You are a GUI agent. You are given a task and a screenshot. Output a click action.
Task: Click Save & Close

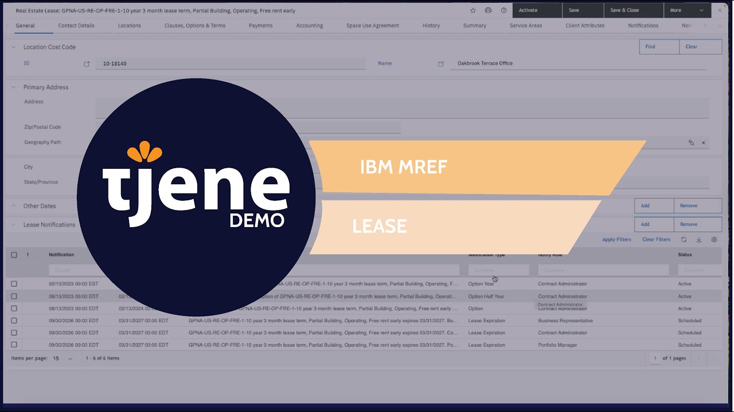point(634,10)
